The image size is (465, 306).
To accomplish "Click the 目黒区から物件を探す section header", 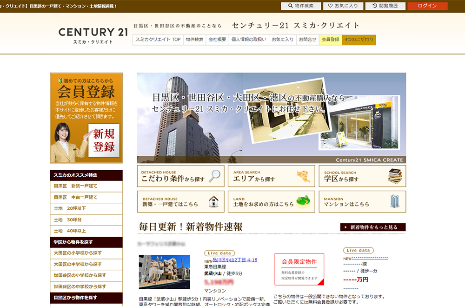I will (86, 298).
